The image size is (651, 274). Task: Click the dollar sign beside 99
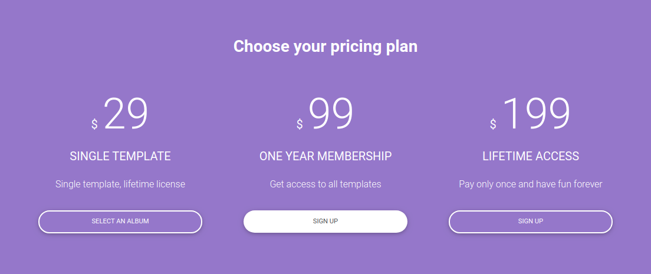tap(300, 124)
